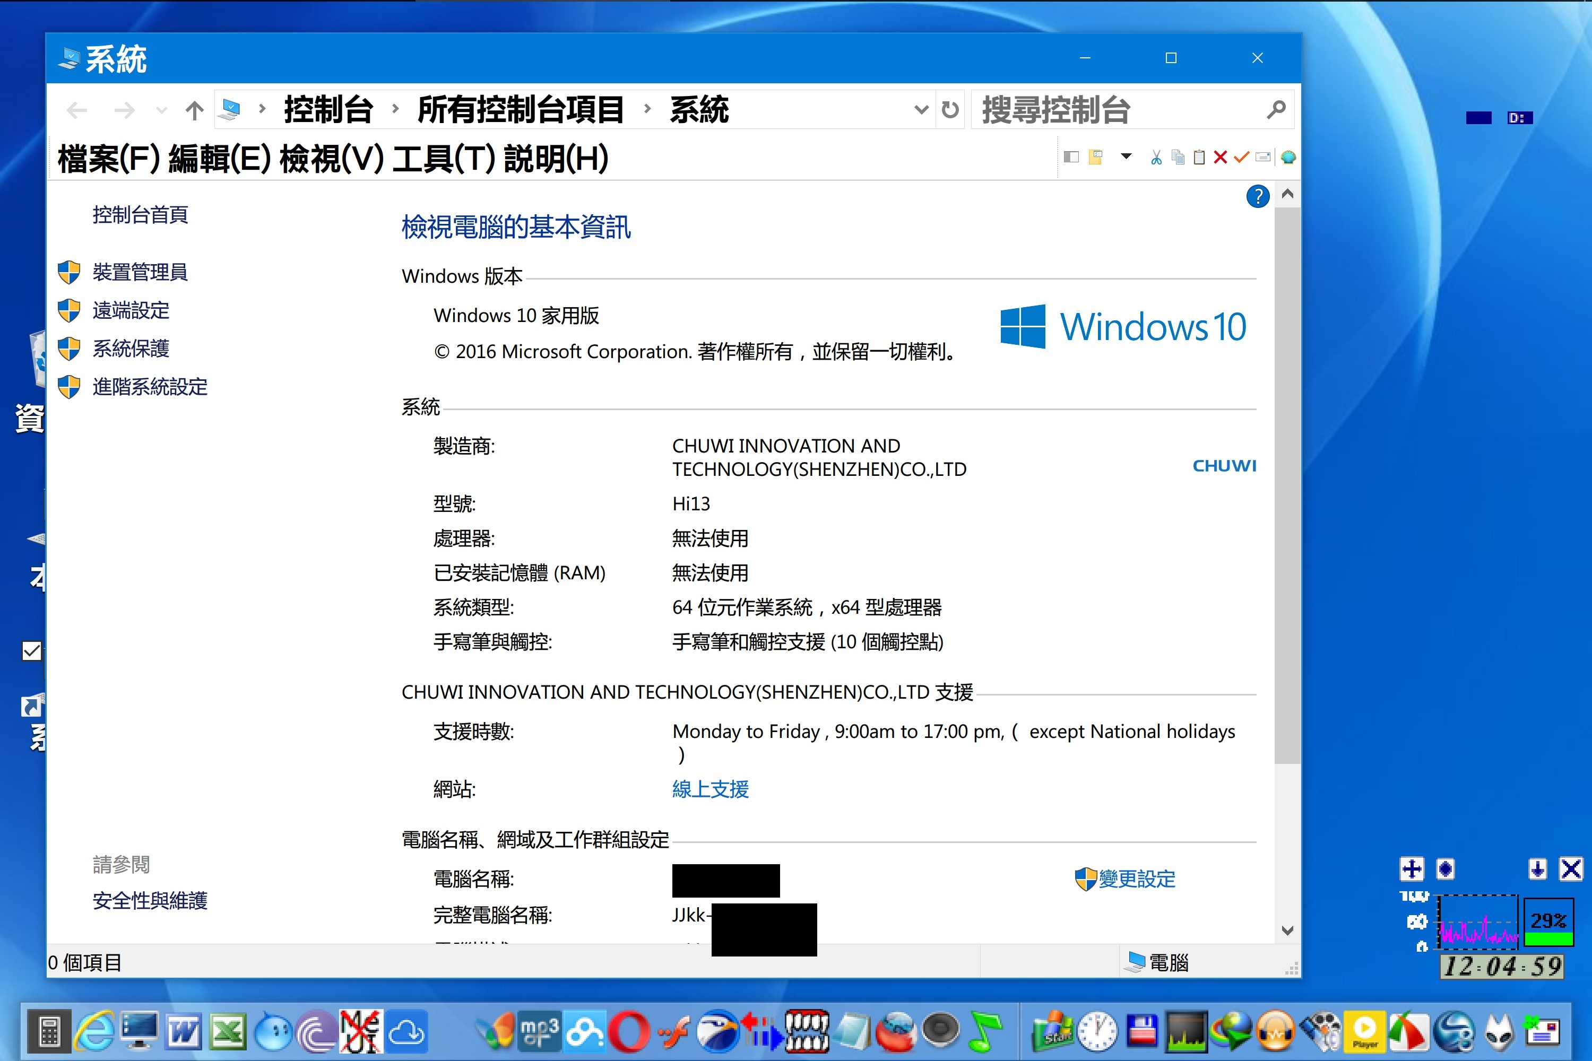
Task: Open 安全性與維護 link
Action: (150, 901)
